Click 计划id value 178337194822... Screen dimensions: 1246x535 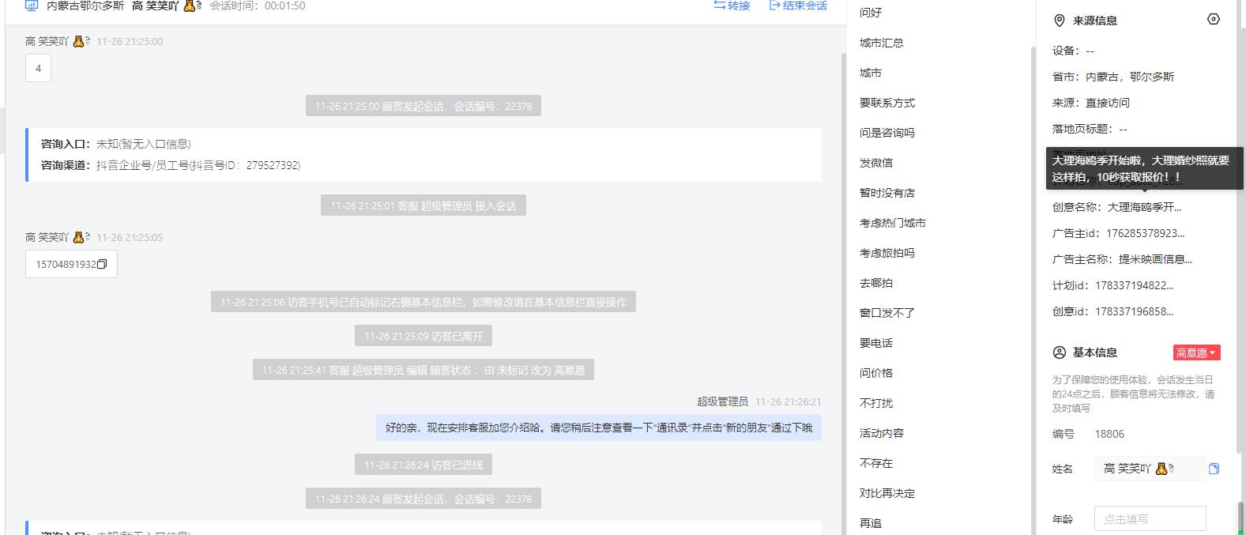pyautogui.click(x=1134, y=285)
